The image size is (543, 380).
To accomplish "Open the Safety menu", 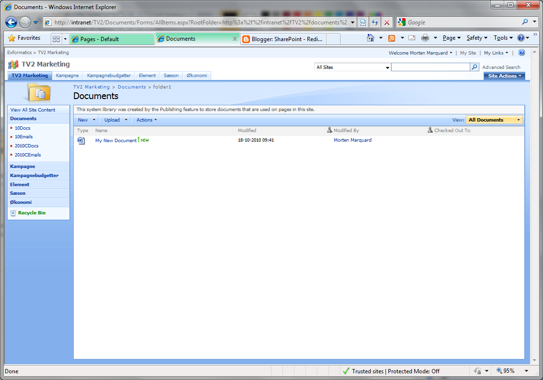I will pyautogui.click(x=477, y=38).
